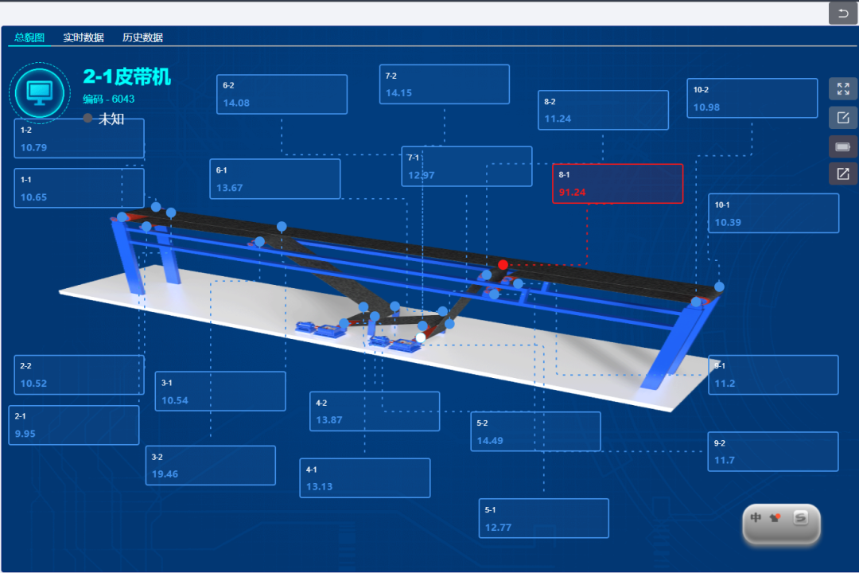
Task: Switch to the 总貌图 tab
Action: coord(29,37)
